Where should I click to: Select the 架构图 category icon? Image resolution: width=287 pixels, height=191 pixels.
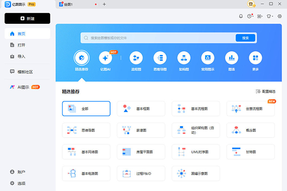184,58
